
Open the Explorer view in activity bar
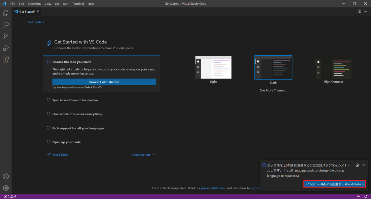[6, 13]
